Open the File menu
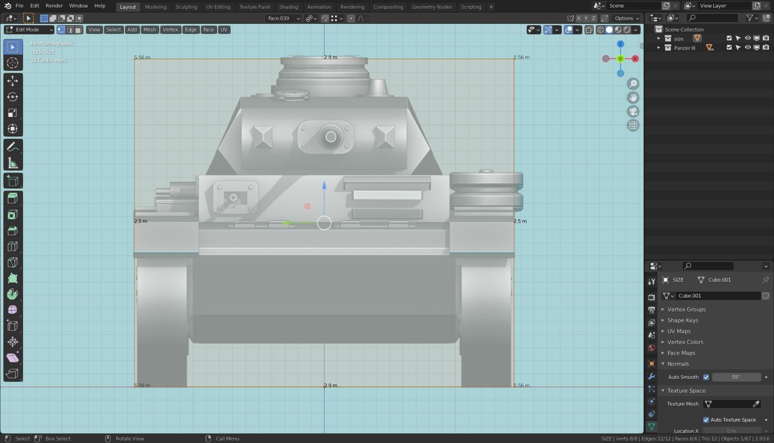 (x=19, y=6)
